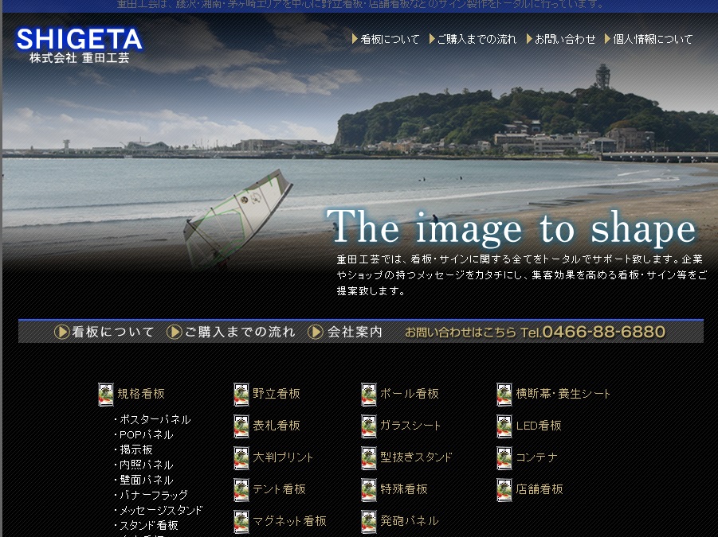
Task: Select 内照パネル in the sub-list
Action: point(146,465)
